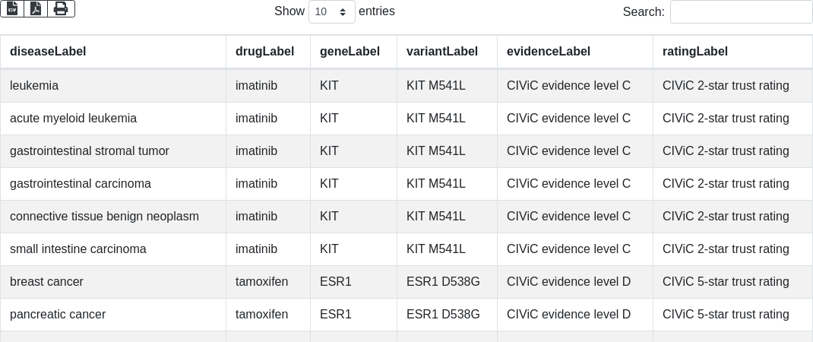The width and height of the screenshot is (813, 342).
Task: Select the leukemia row disease cell
Action: [x=34, y=86]
